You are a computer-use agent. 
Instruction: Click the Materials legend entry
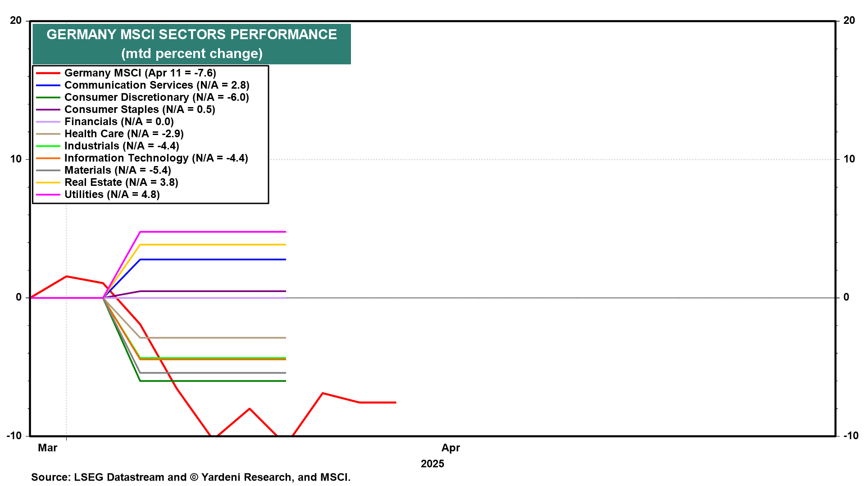118,170
